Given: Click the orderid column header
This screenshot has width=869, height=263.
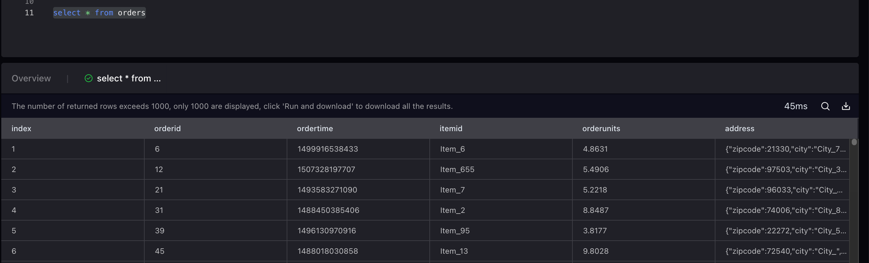Looking at the screenshot, I should [x=167, y=129].
